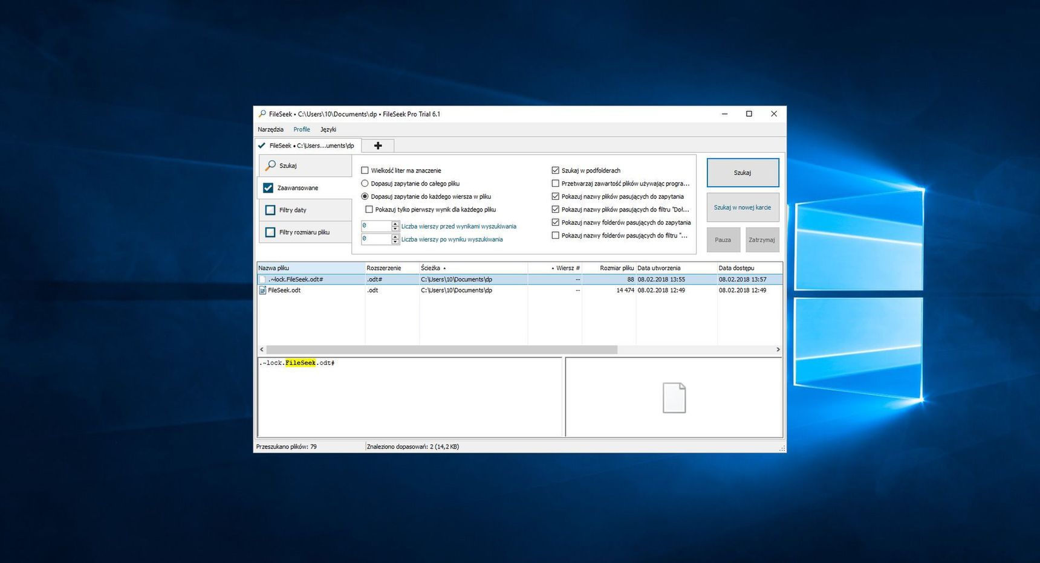The image size is (1040, 563).
Task: Click the Pauza button
Action: [x=723, y=240]
